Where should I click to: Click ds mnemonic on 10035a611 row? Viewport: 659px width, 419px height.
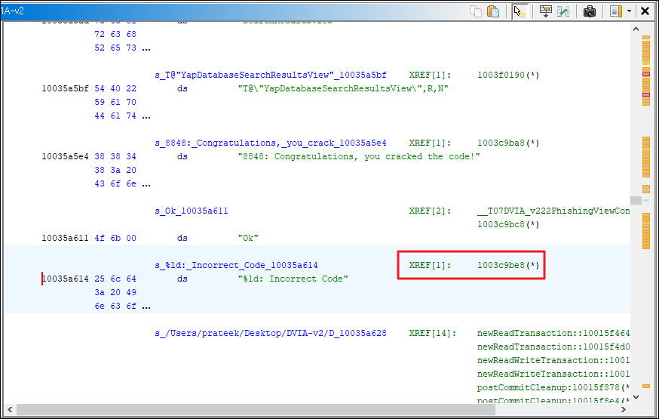[182, 238]
